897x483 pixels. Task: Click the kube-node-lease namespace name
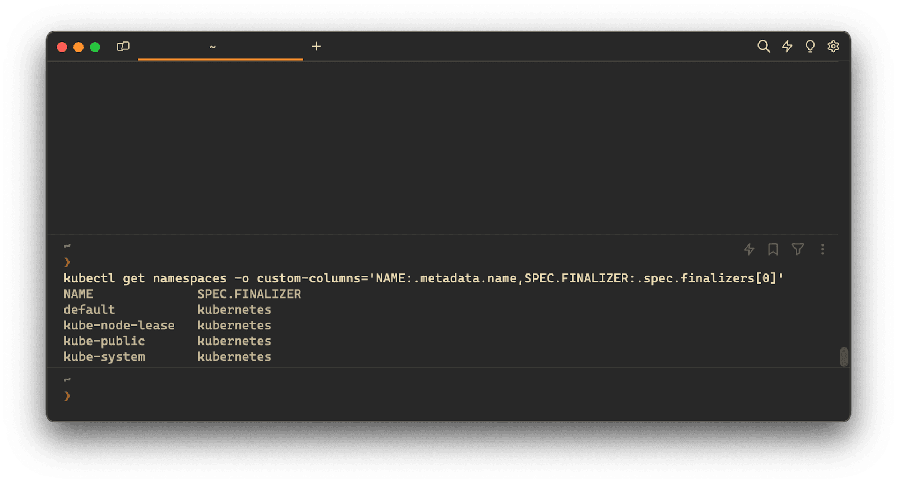tap(119, 326)
